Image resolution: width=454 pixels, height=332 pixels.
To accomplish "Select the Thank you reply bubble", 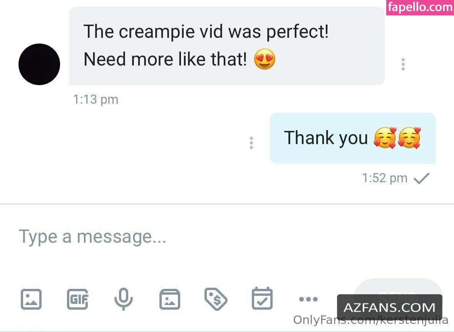I will [353, 138].
